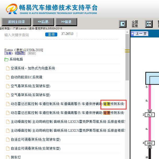
Task: Click the AB2 connector in wiring diagram
Action: [150, 143]
